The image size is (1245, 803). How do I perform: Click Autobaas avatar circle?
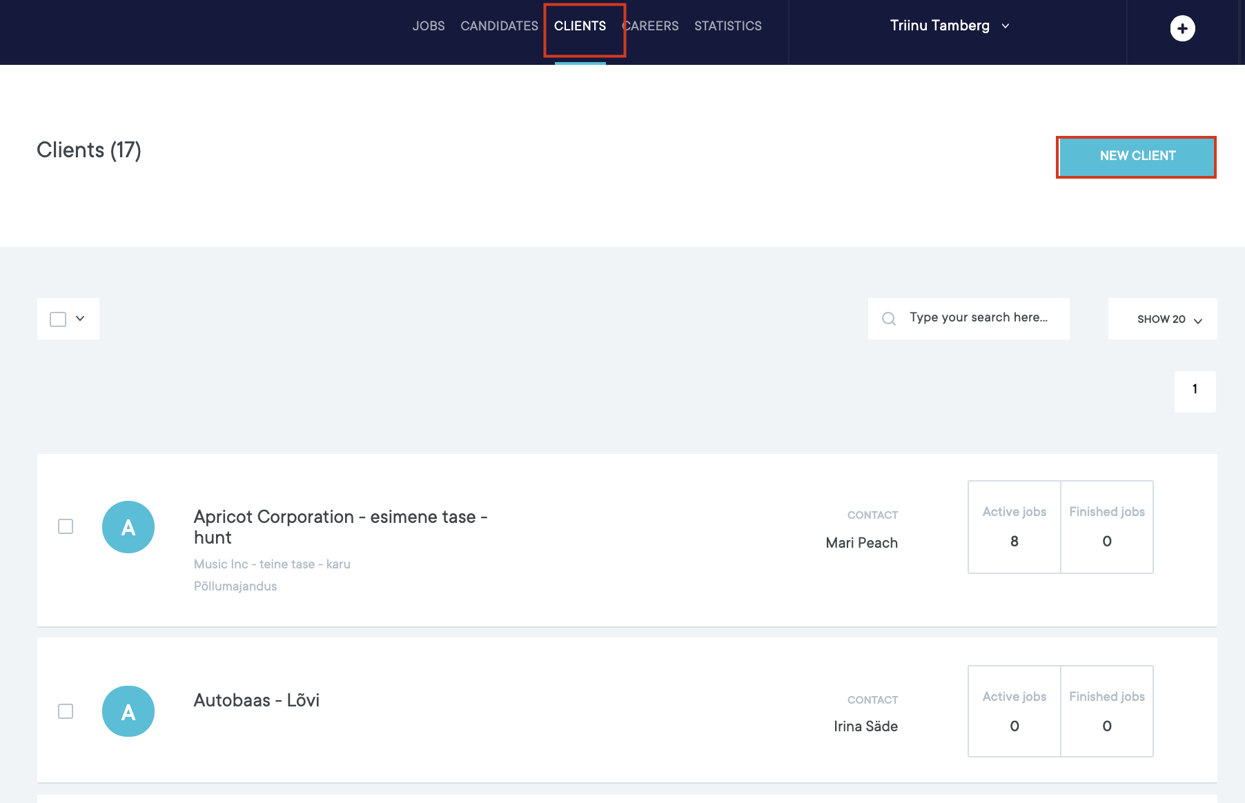(x=128, y=711)
